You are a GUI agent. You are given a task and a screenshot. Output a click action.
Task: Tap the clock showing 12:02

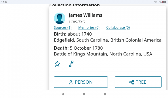click(x=4, y=2)
